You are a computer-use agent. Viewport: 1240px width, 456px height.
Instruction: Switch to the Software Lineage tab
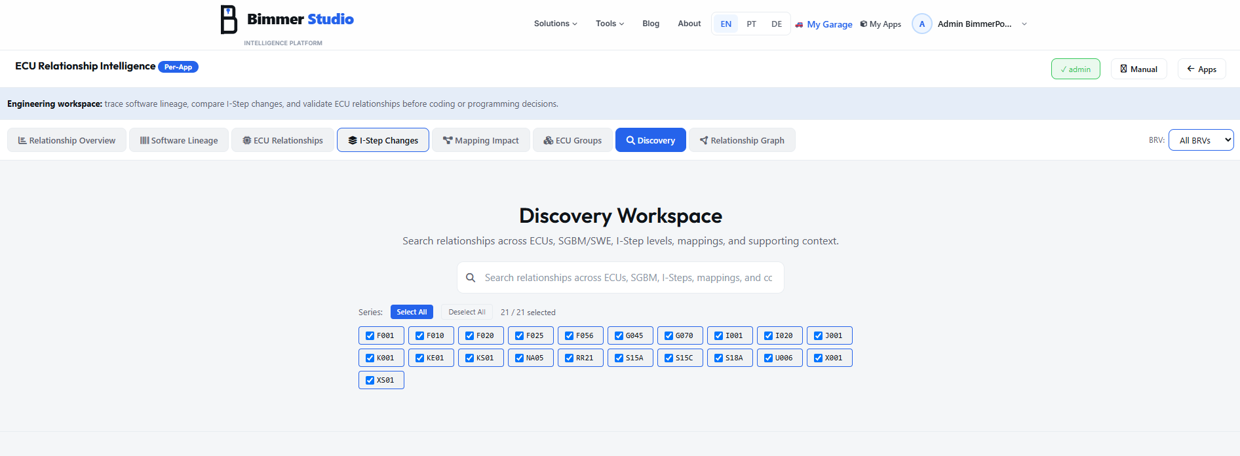(x=179, y=140)
